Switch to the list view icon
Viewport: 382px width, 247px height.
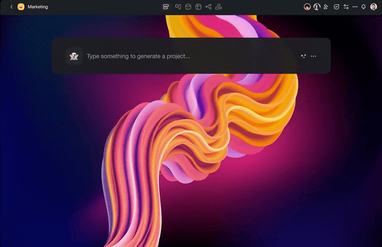pyautogui.click(x=166, y=7)
